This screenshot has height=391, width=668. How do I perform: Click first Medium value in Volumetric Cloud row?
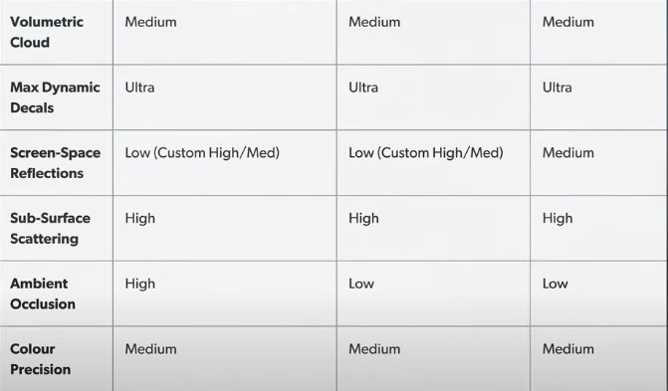150,22
